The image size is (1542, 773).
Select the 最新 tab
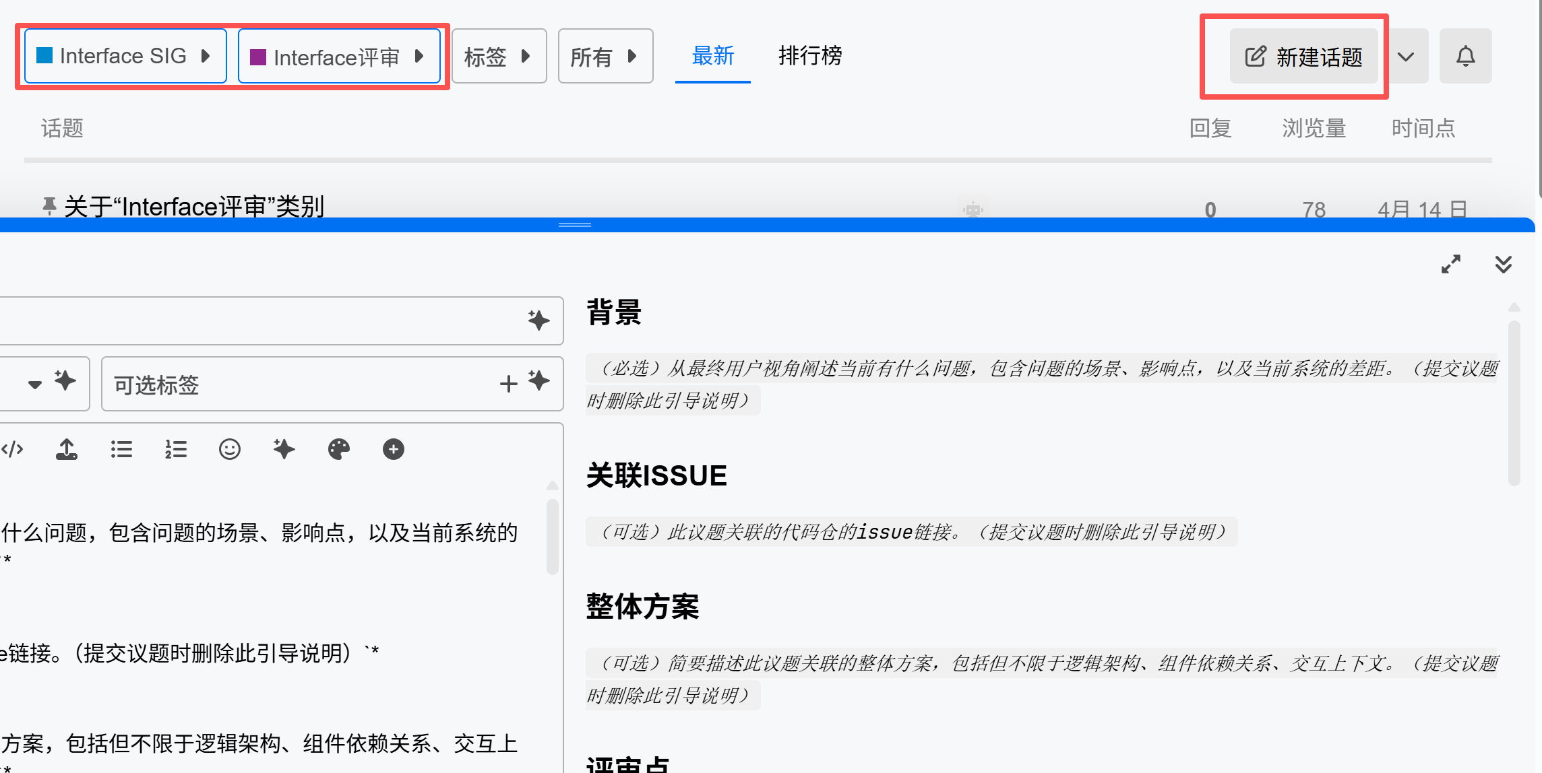click(712, 56)
